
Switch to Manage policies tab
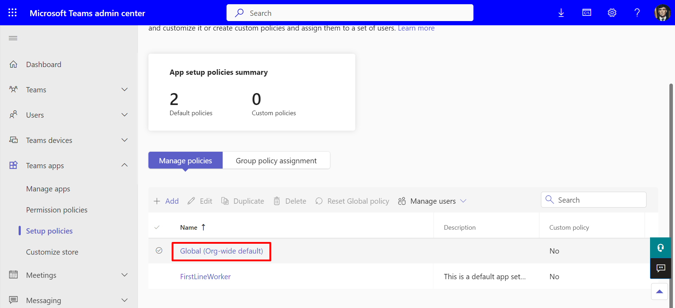pyautogui.click(x=185, y=160)
